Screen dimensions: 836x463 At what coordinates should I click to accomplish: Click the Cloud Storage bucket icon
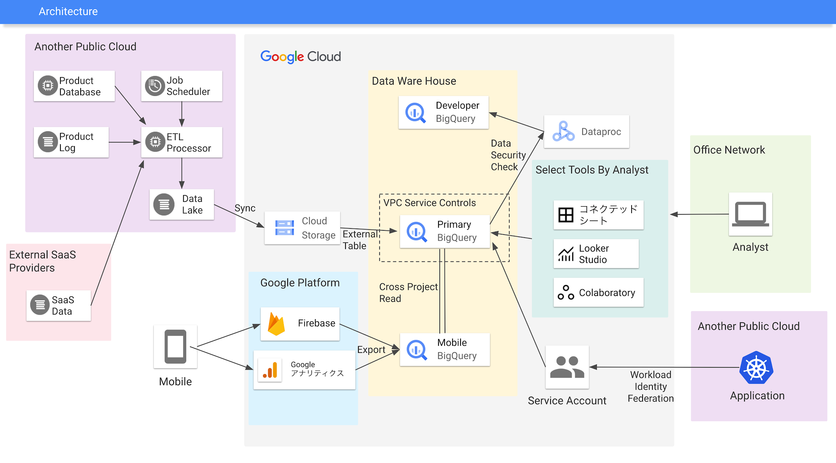285,228
